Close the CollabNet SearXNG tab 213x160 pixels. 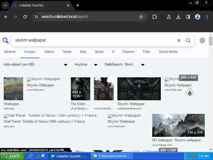point(68,5)
